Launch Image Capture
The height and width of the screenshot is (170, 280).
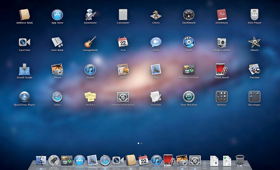222,43
